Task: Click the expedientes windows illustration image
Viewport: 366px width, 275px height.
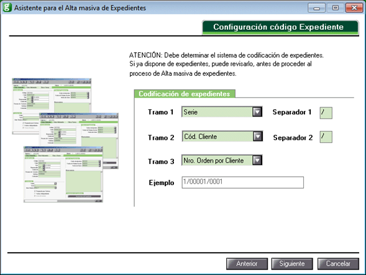Action: pyautogui.click(x=65, y=140)
